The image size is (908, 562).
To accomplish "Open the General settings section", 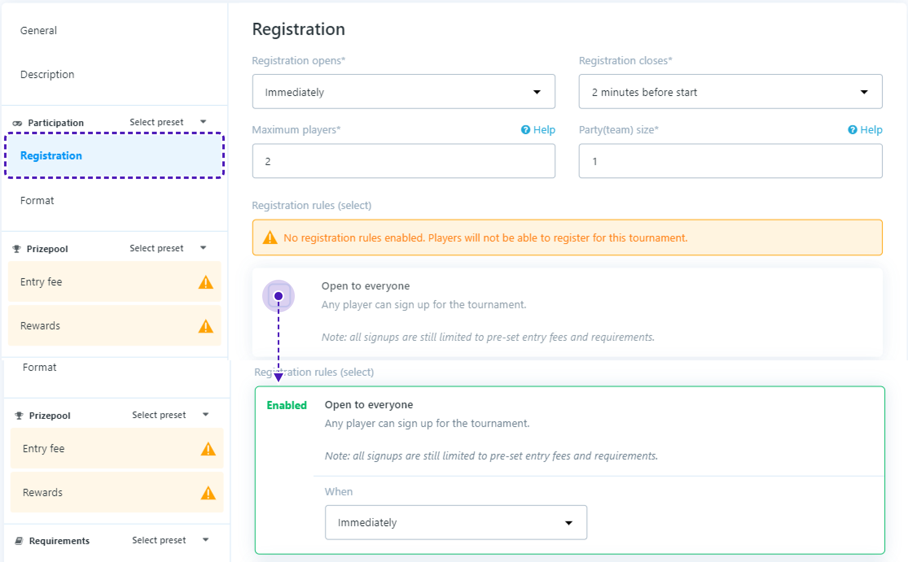I will 39,30.
